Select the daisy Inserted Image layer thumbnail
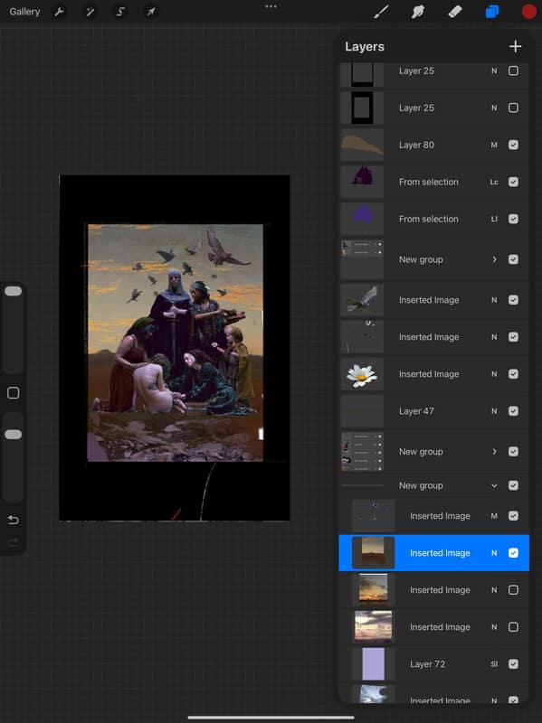The width and height of the screenshot is (542, 723). click(362, 374)
